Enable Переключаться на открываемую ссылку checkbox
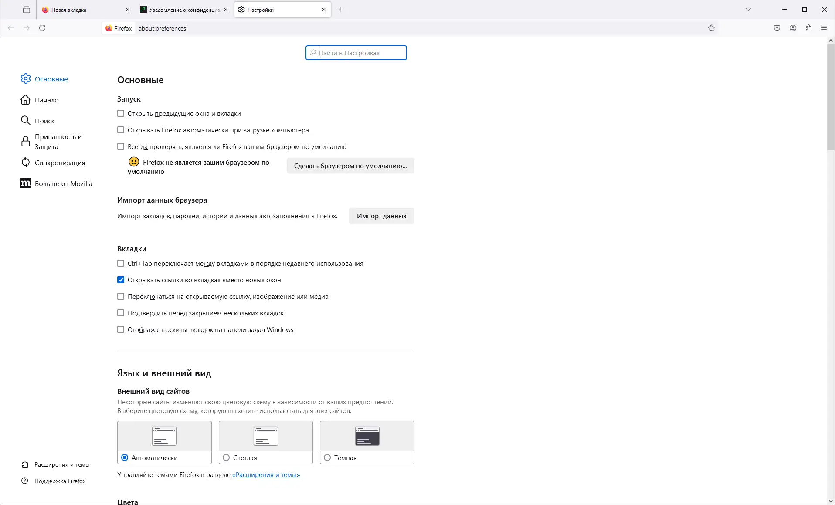The width and height of the screenshot is (835, 505). (121, 296)
